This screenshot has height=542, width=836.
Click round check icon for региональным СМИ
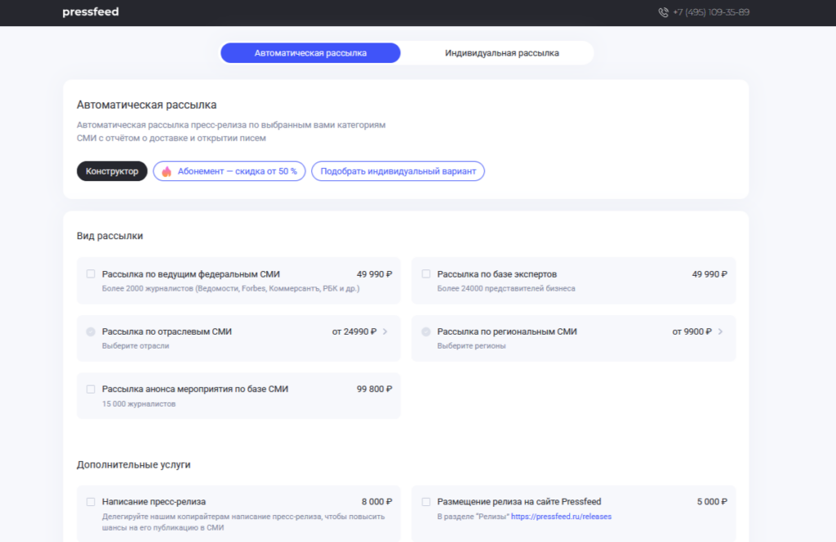(426, 332)
